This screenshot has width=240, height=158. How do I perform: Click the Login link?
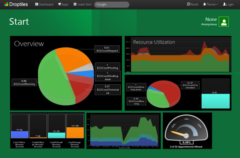pyautogui.click(x=228, y=4)
